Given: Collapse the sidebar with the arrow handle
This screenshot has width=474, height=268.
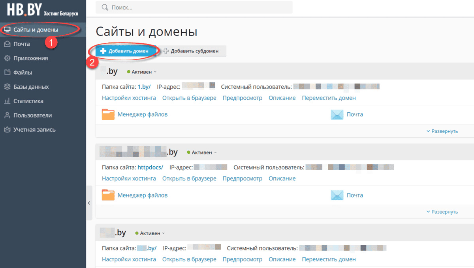Looking at the screenshot, I should [89, 203].
